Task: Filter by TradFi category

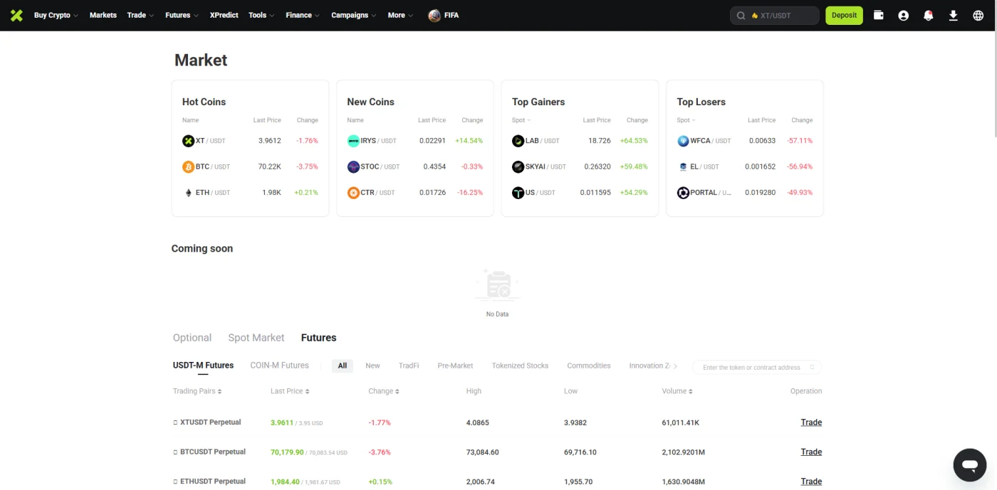Action: pyautogui.click(x=409, y=366)
